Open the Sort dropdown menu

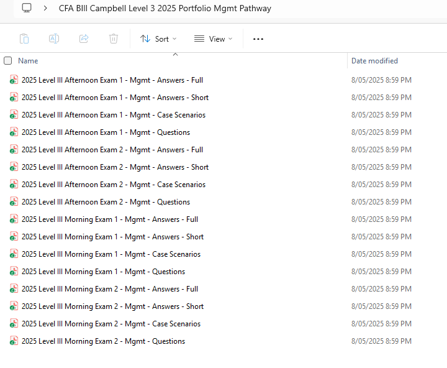coord(158,39)
